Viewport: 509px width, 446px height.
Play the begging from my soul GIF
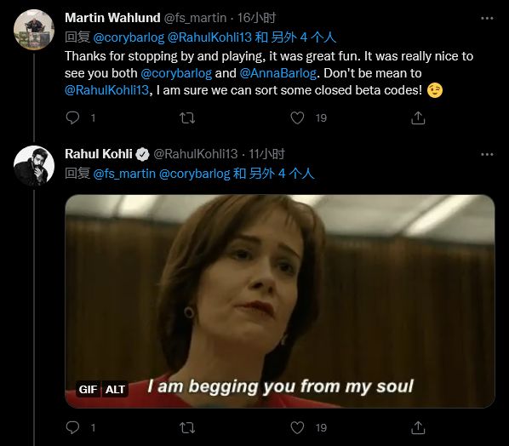pyautogui.click(x=280, y=301)
